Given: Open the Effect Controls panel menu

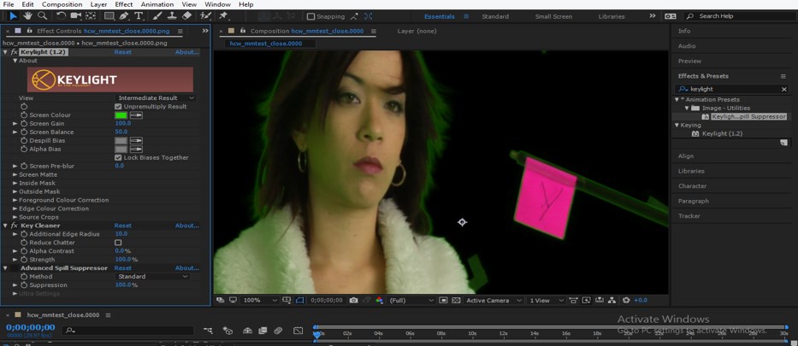Looking at the screenshot, I should point(180,31).
